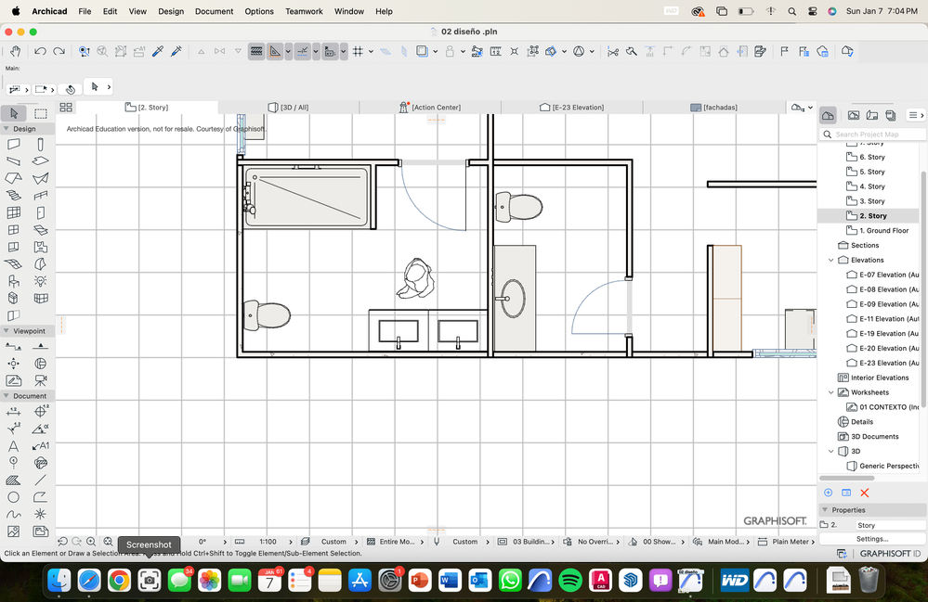Screen dimensions: 928x602
Task: Click the Search Project Map field
Action: (871, 134)
